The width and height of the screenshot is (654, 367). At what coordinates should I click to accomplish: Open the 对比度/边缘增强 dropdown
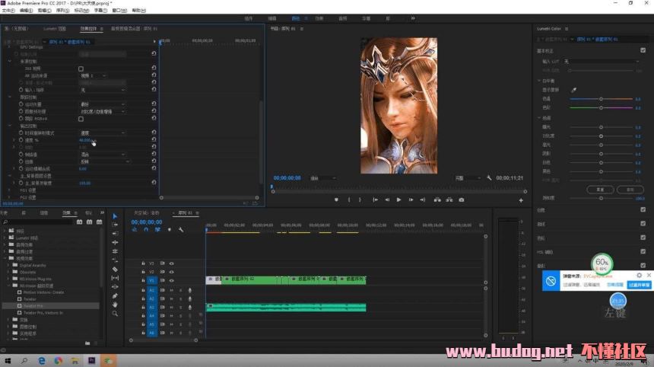tap(102, 111)
